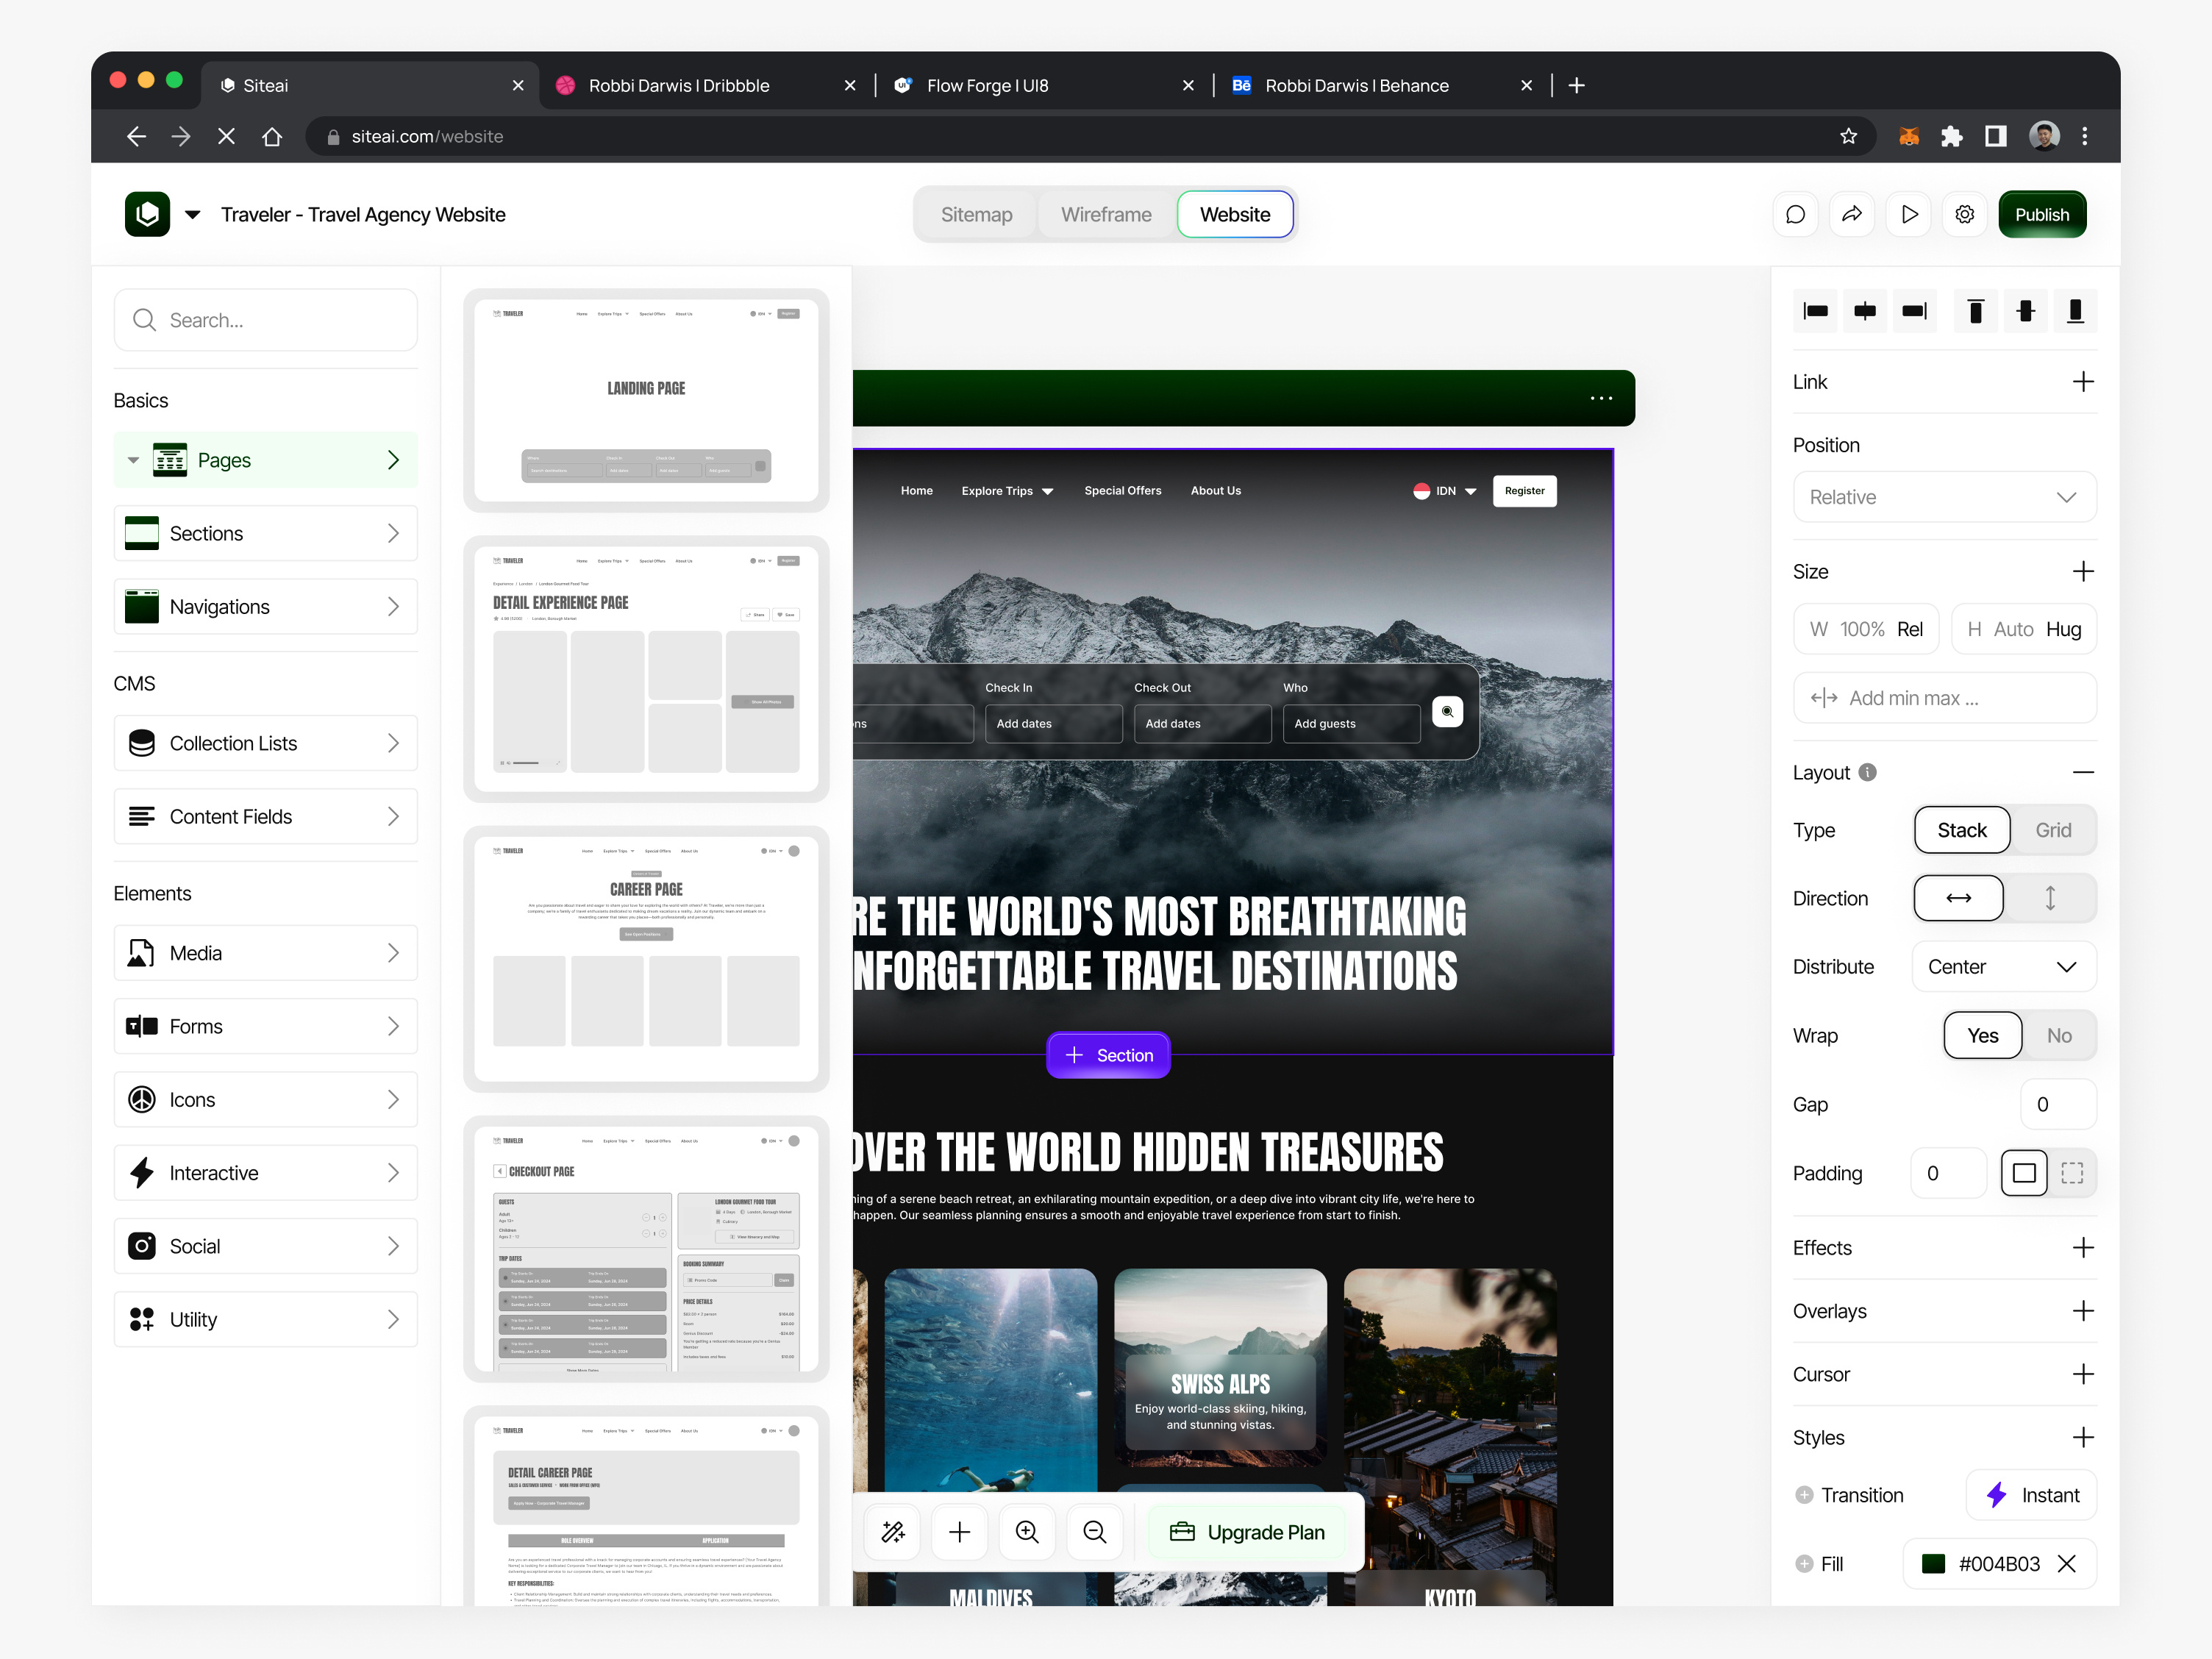Screen dimensions: 2212x1659
Task: Open the Landing Page thumbnail
Action: coord(645,399)
